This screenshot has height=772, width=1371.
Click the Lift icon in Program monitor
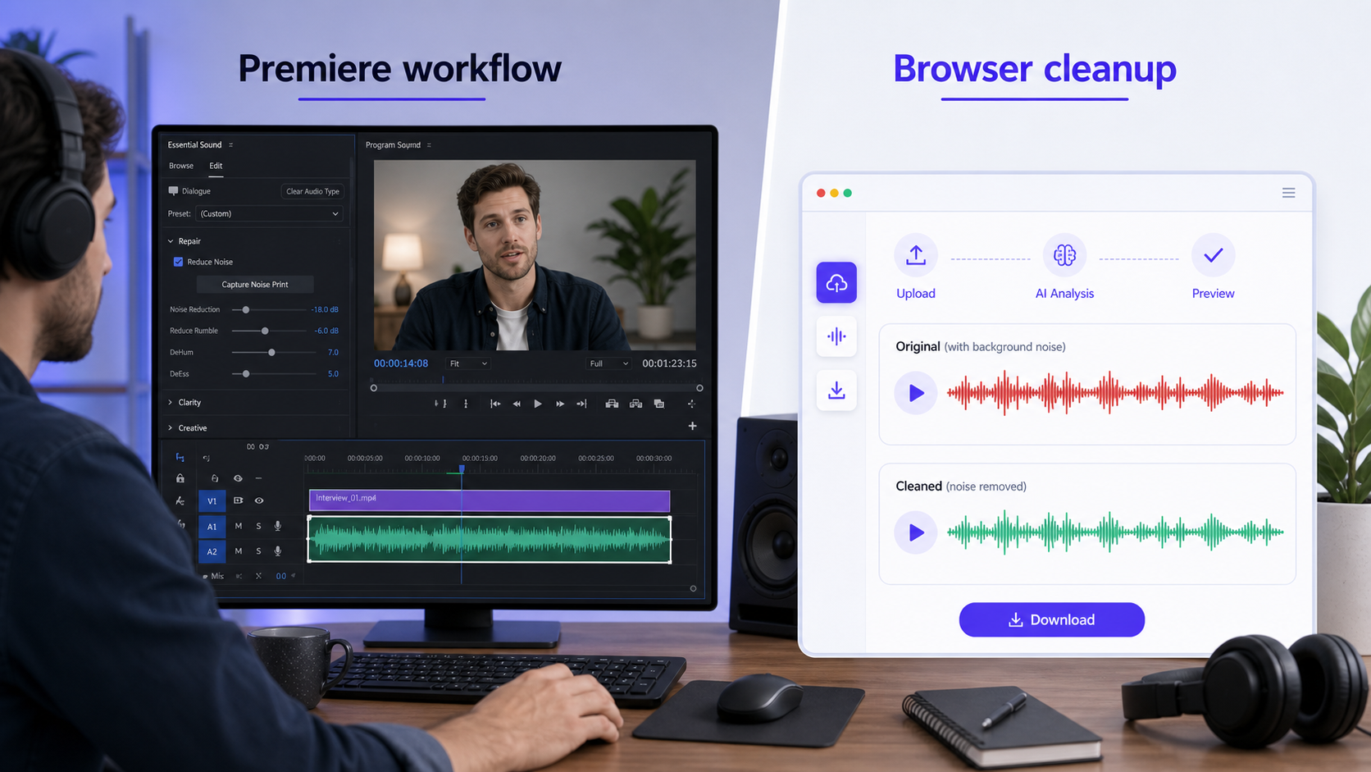tap(612, 404)
